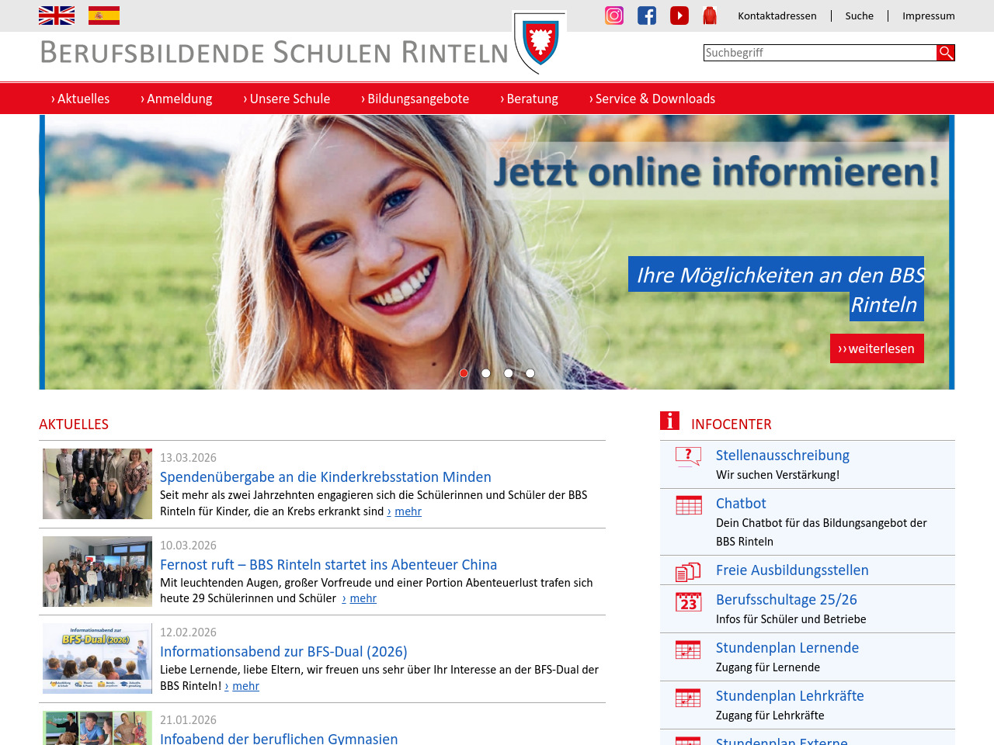Open the Instagram icon in header
The image size is (994, 745).
point(614,16)
